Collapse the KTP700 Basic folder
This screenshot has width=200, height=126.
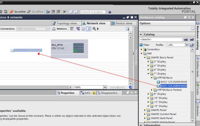coord(152,78)
